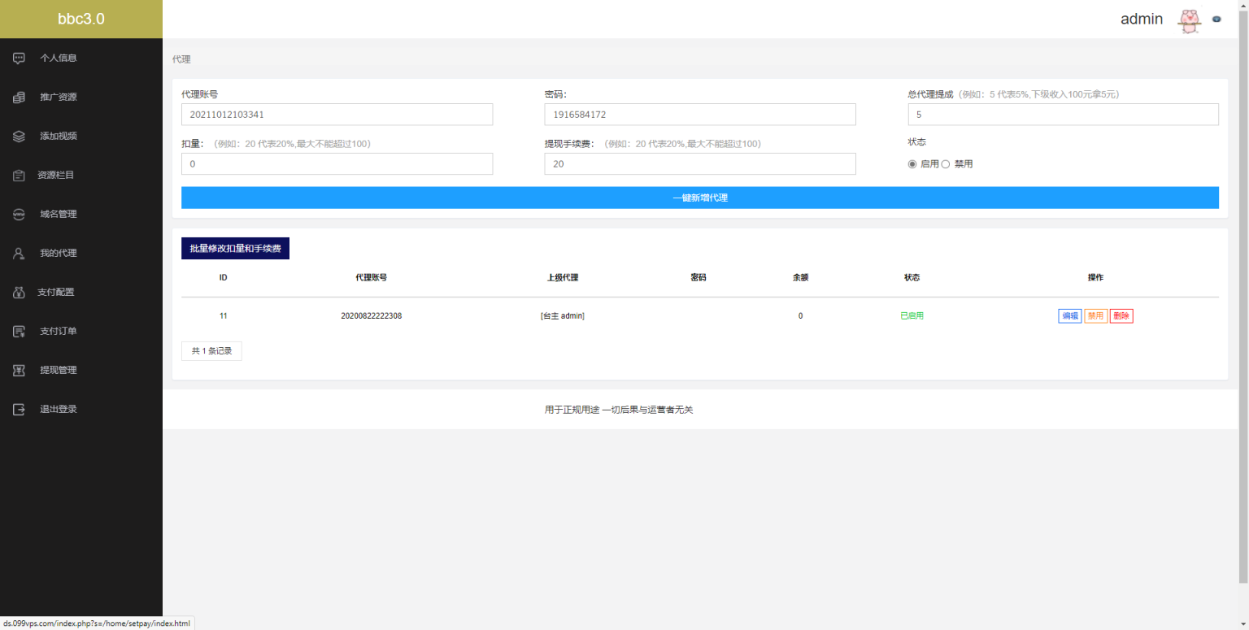This screenshot has width=1249, height=630.
Task: Click the 支付配置 money bag icon
Action: pos(19,292)
